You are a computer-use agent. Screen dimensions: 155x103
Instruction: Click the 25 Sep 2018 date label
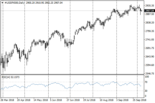(x=139, y=100)
